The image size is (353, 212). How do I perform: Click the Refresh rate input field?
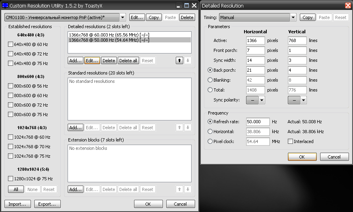click(257, 122)
